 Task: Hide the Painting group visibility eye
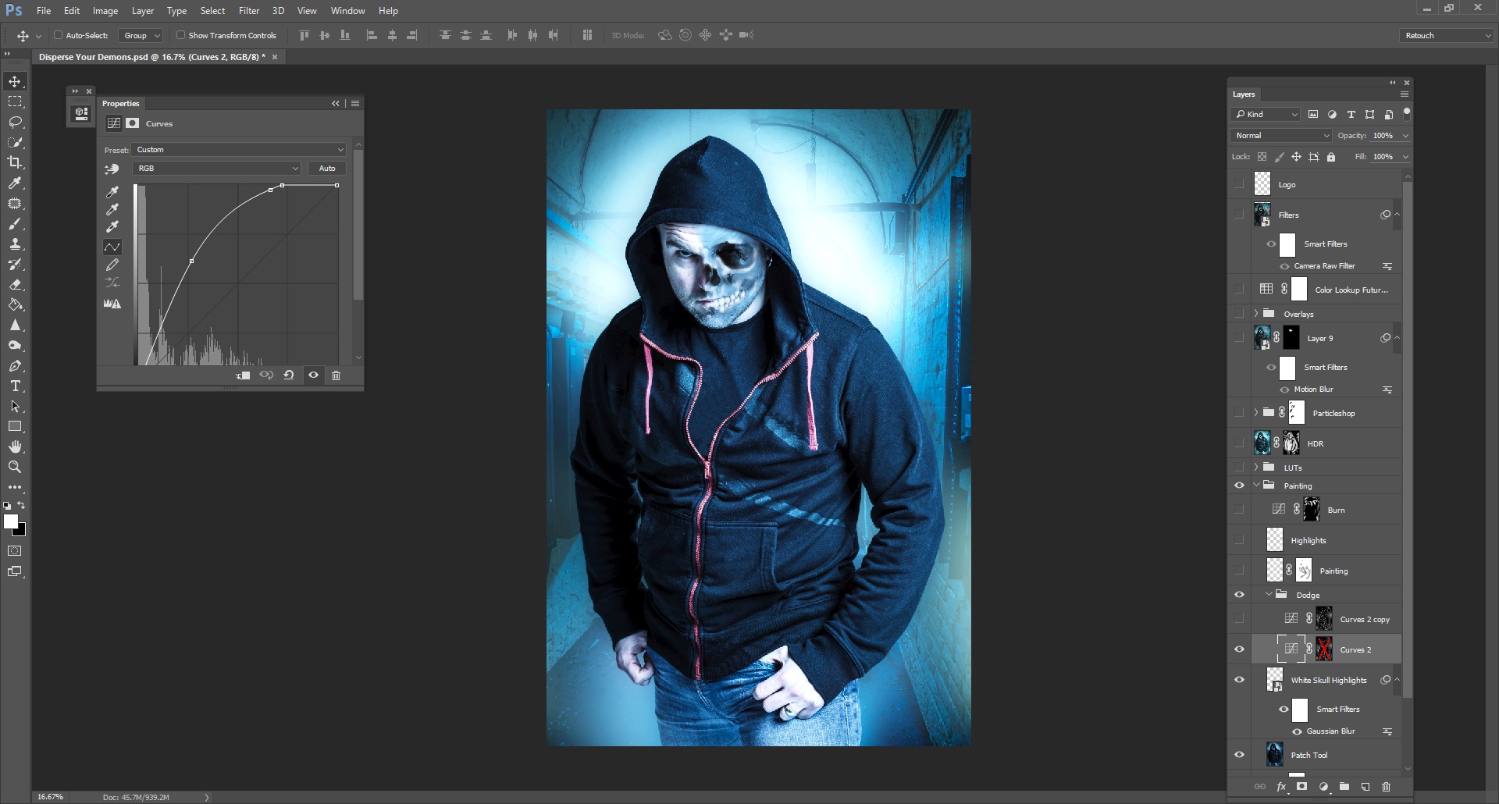tap(1240, 485)
